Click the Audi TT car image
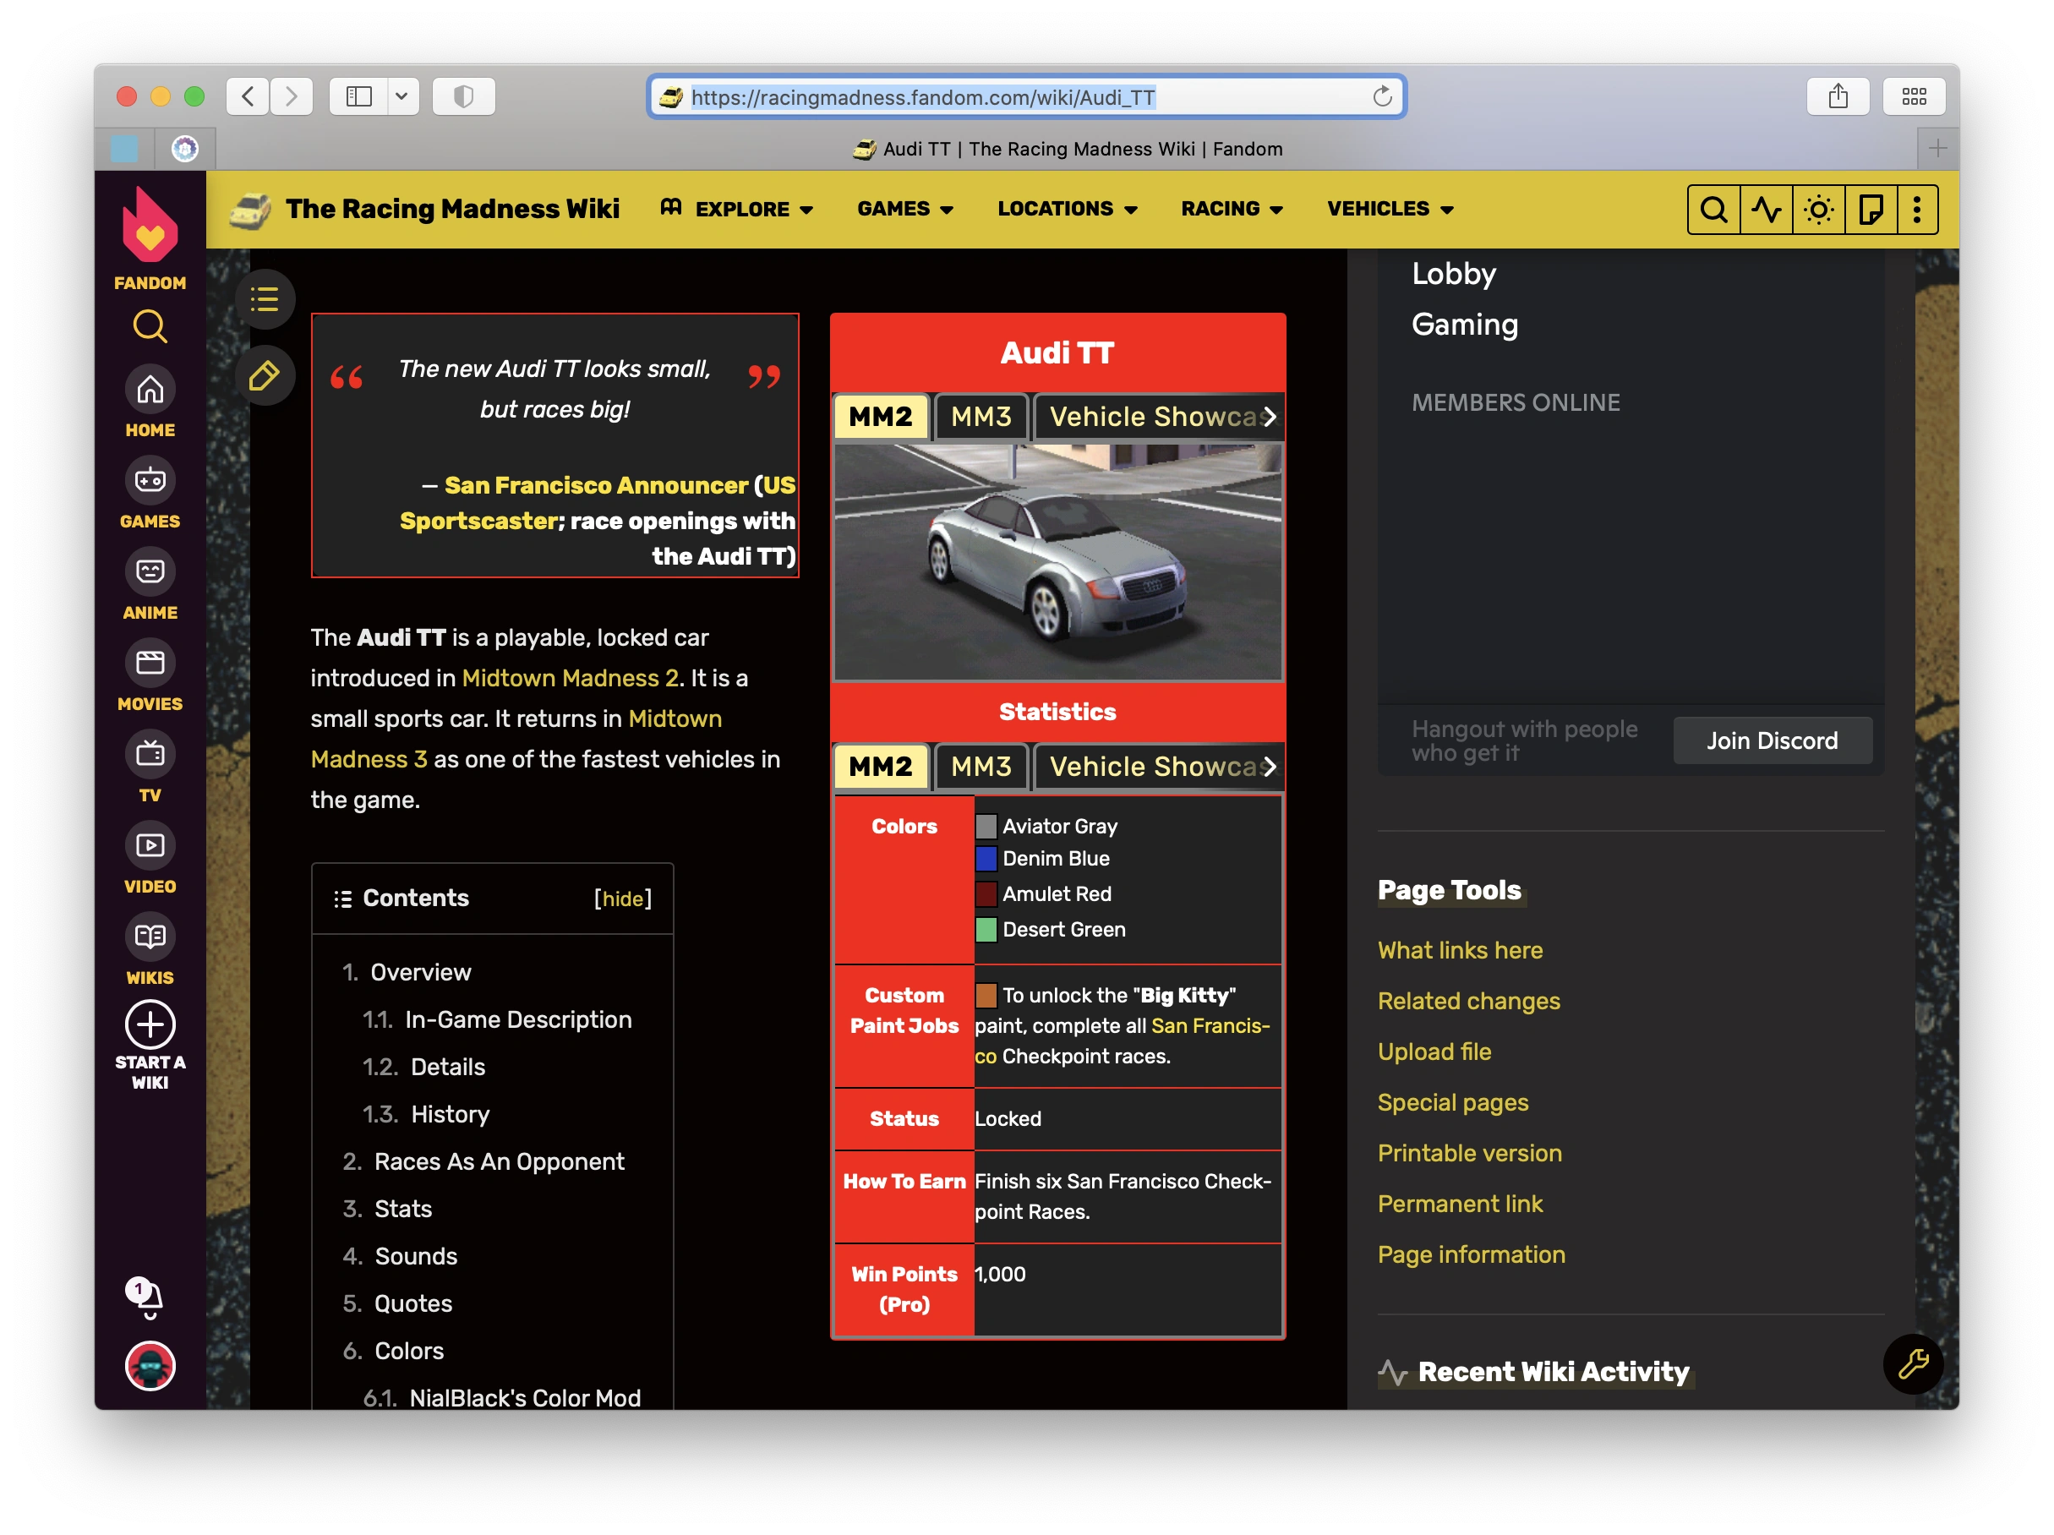This screenshot has width=2054, height=1535. pos(1057,562)
